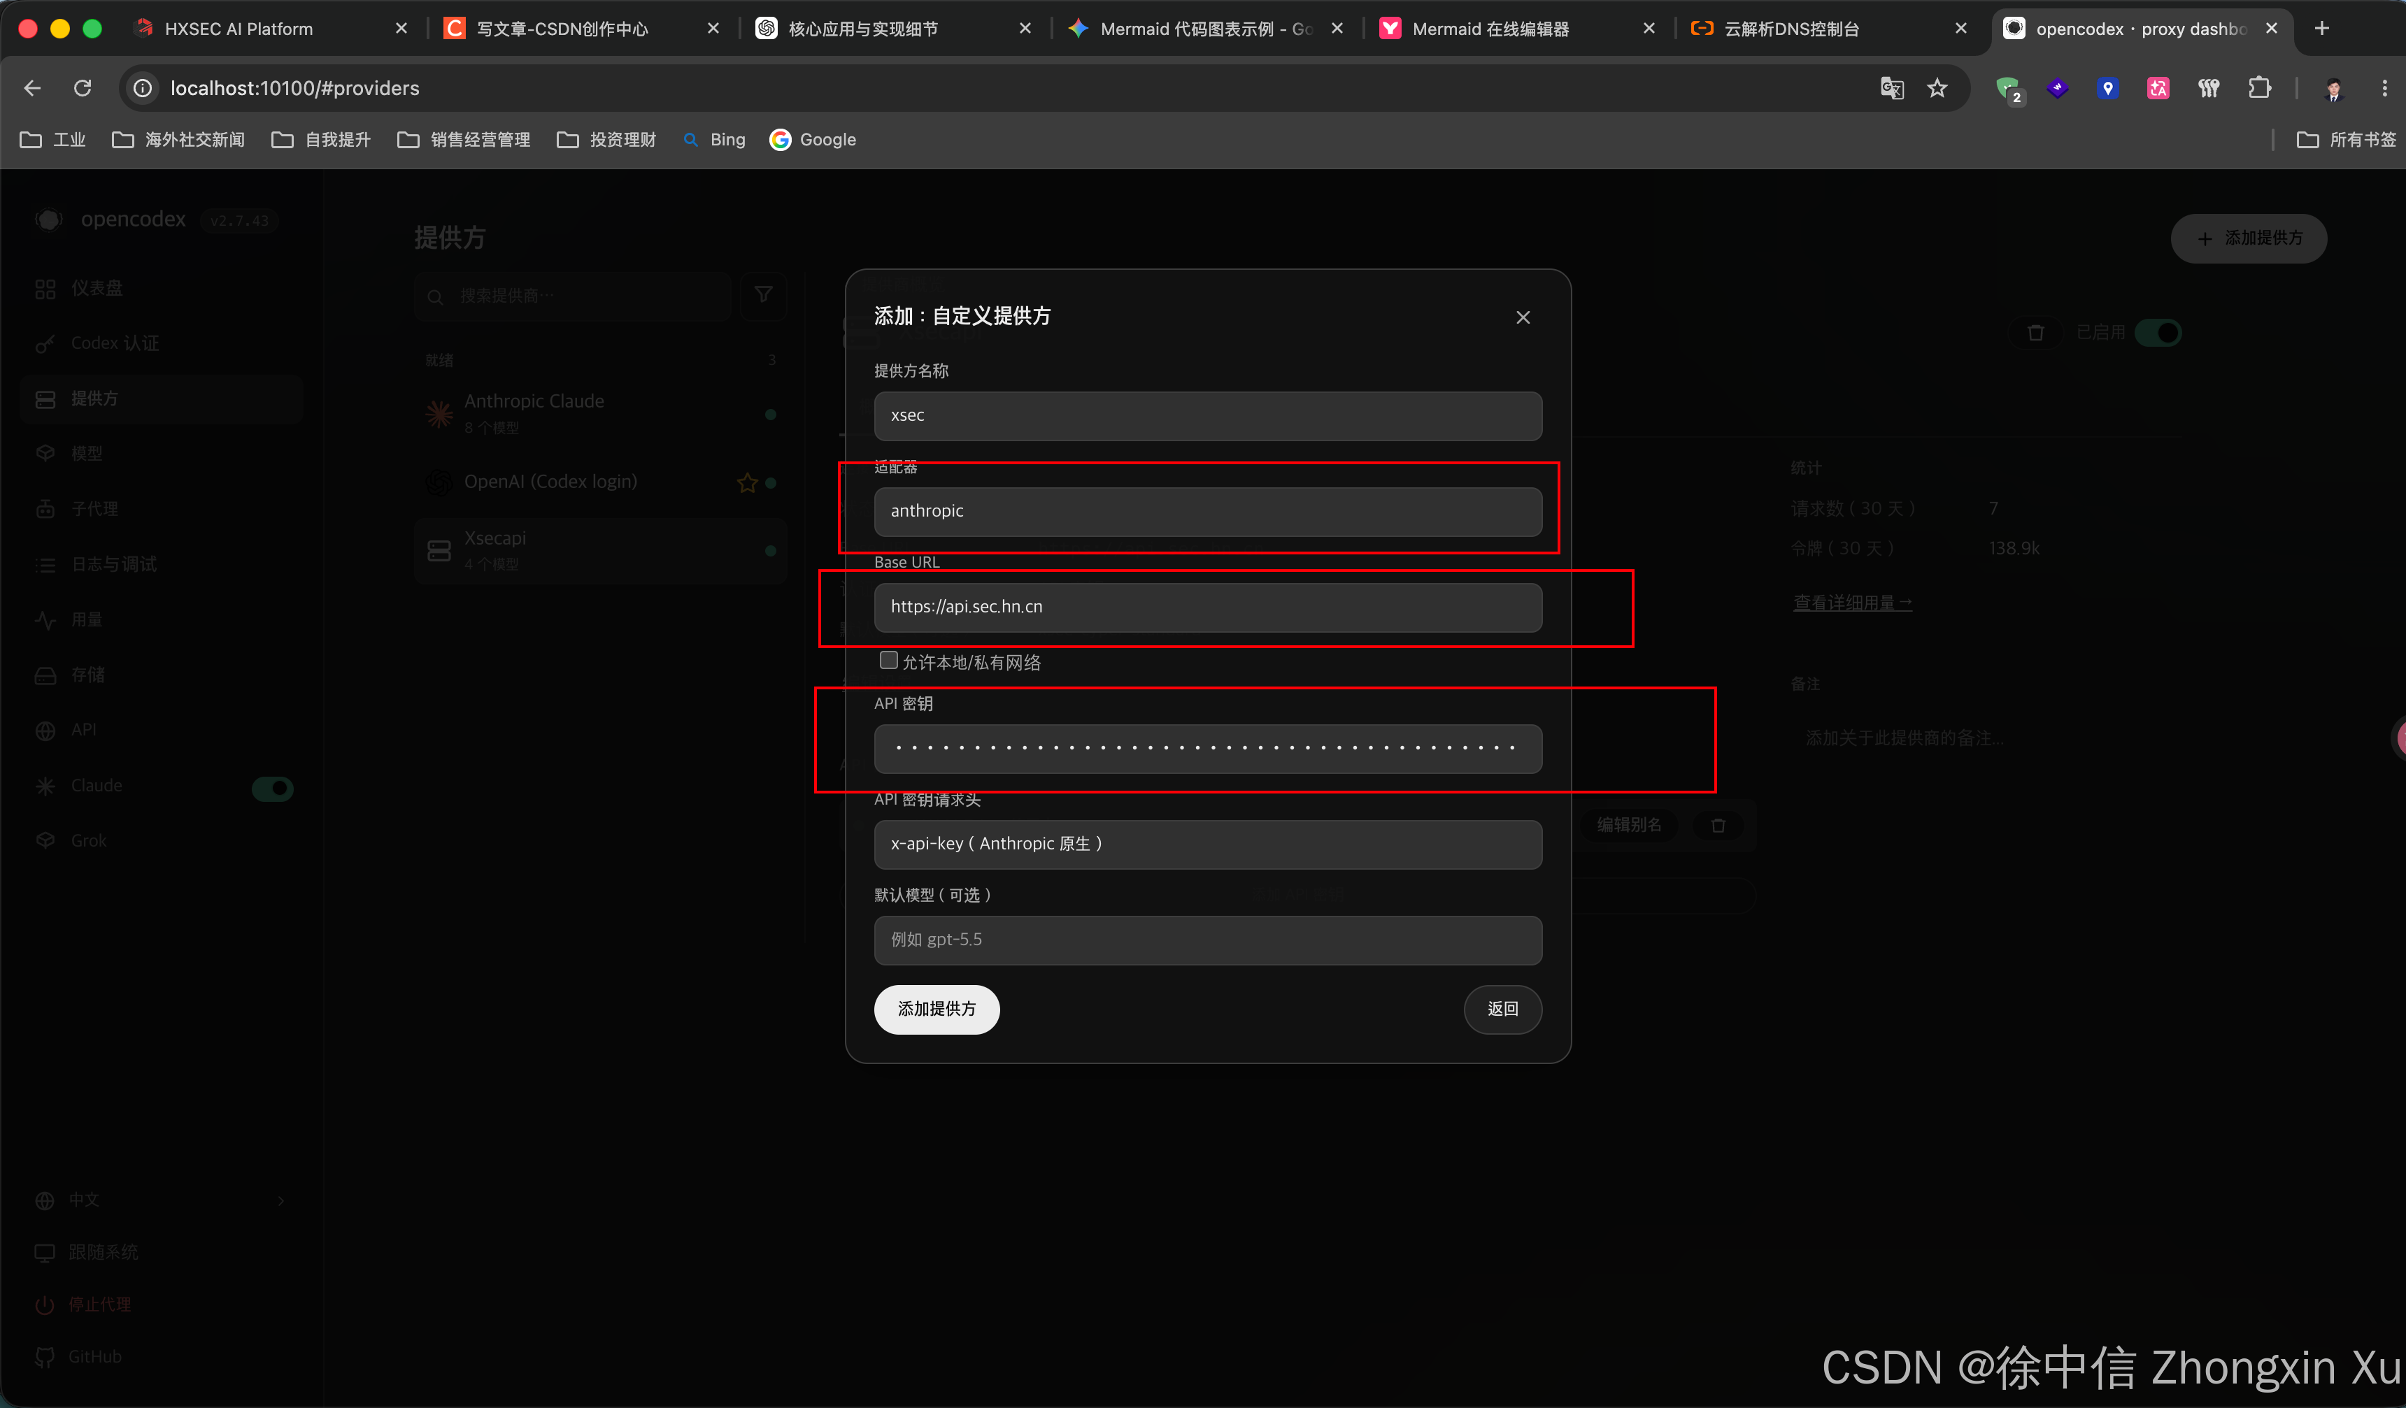This screenshot has width=2406, height=1408.
Task: Toggle the 已启用 provider switch
Action: click(x=2158, y=332)
